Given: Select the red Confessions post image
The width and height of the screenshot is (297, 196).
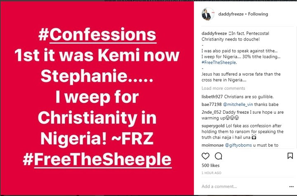Looking at the screenshot, I should click(97, 98).
